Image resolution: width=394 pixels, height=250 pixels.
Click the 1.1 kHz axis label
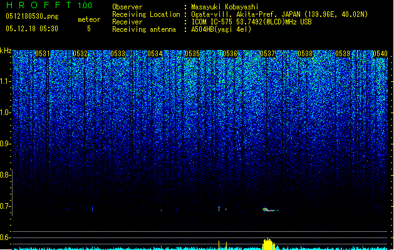tap(5, 81)
